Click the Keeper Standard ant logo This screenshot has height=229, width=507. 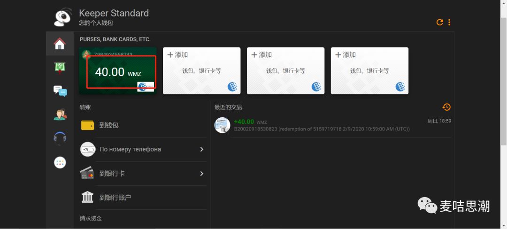(63, 17)
